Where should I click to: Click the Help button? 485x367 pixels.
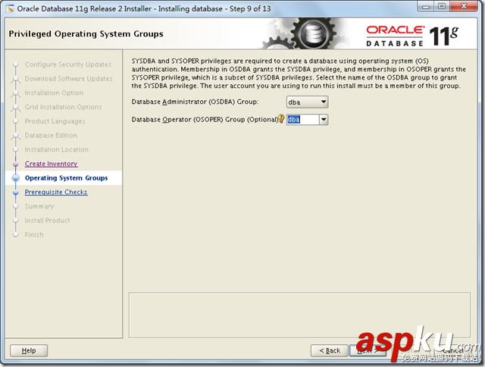(x=29, y=350)
